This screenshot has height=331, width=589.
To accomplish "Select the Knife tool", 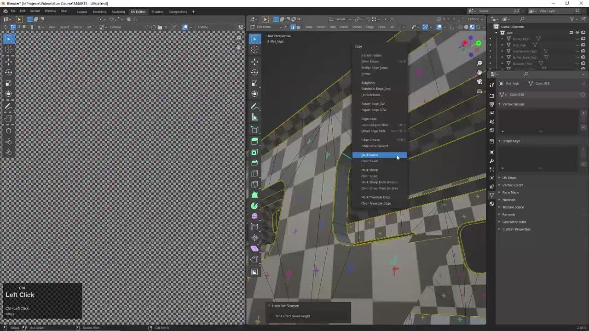I will coord(254,184).
